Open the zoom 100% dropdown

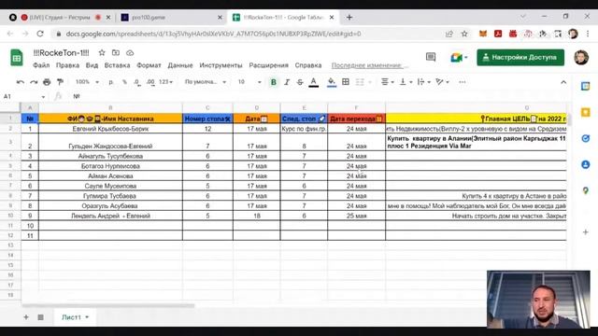87,82
